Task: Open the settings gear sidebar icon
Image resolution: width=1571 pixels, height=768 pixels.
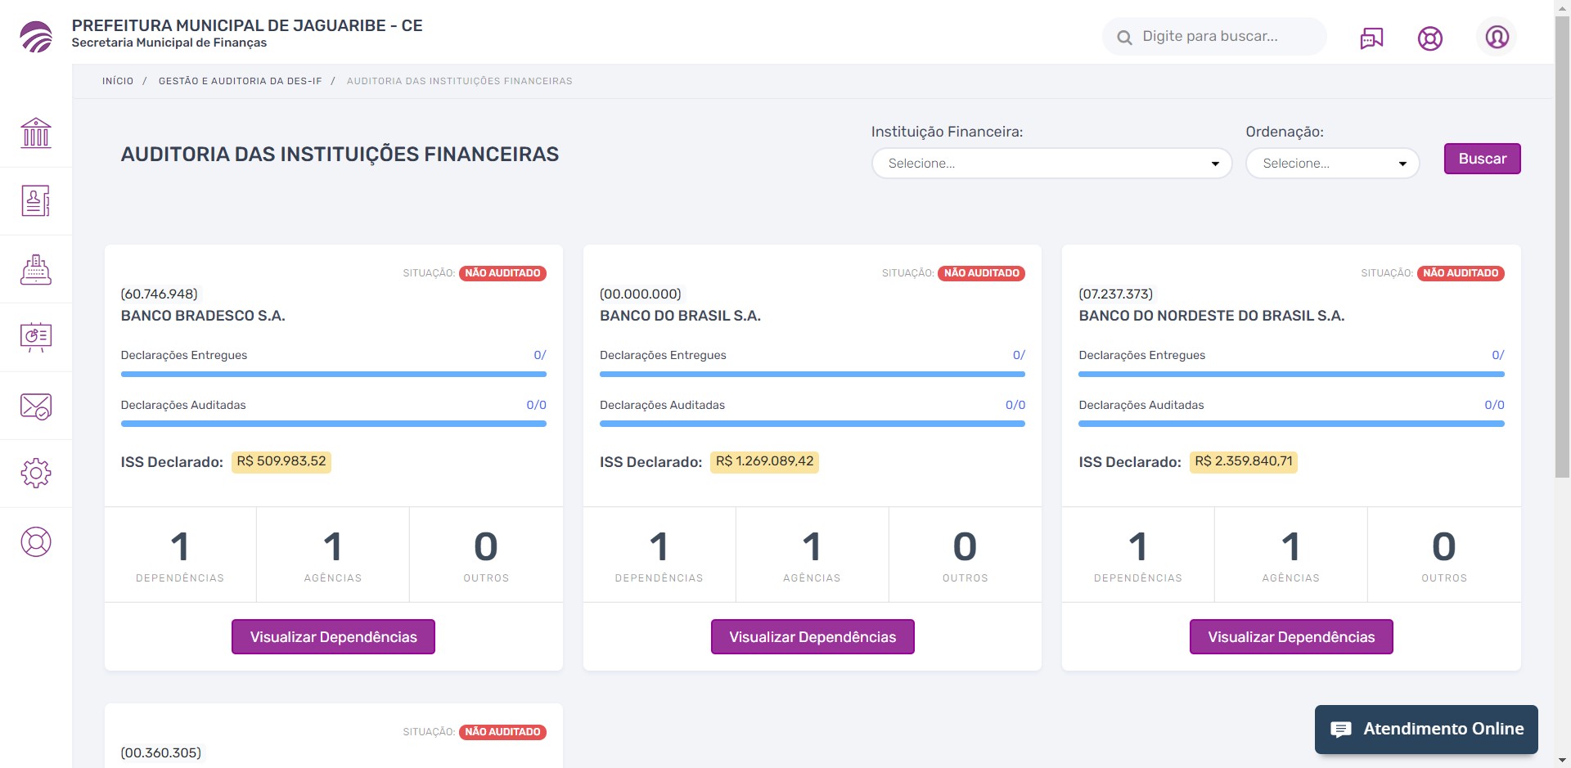Action: (x=36, y=473)
